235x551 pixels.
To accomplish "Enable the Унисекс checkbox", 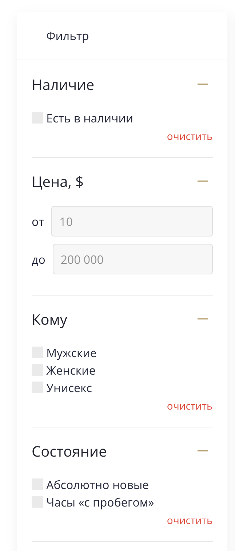I will (x=37, y=388).
